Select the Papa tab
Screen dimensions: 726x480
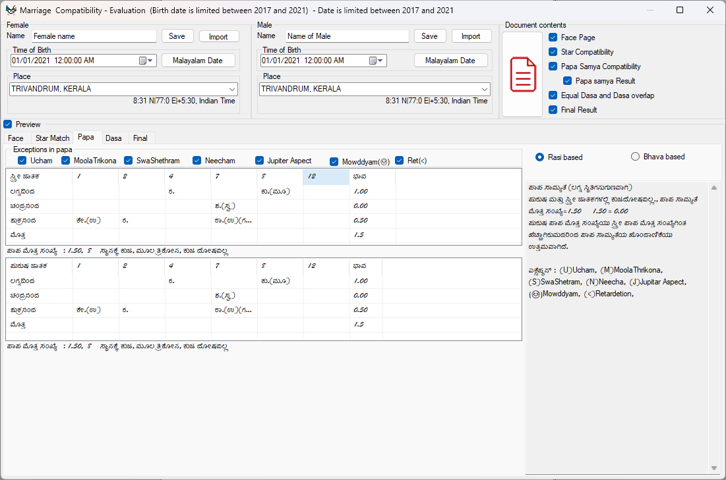pos(86,138)
